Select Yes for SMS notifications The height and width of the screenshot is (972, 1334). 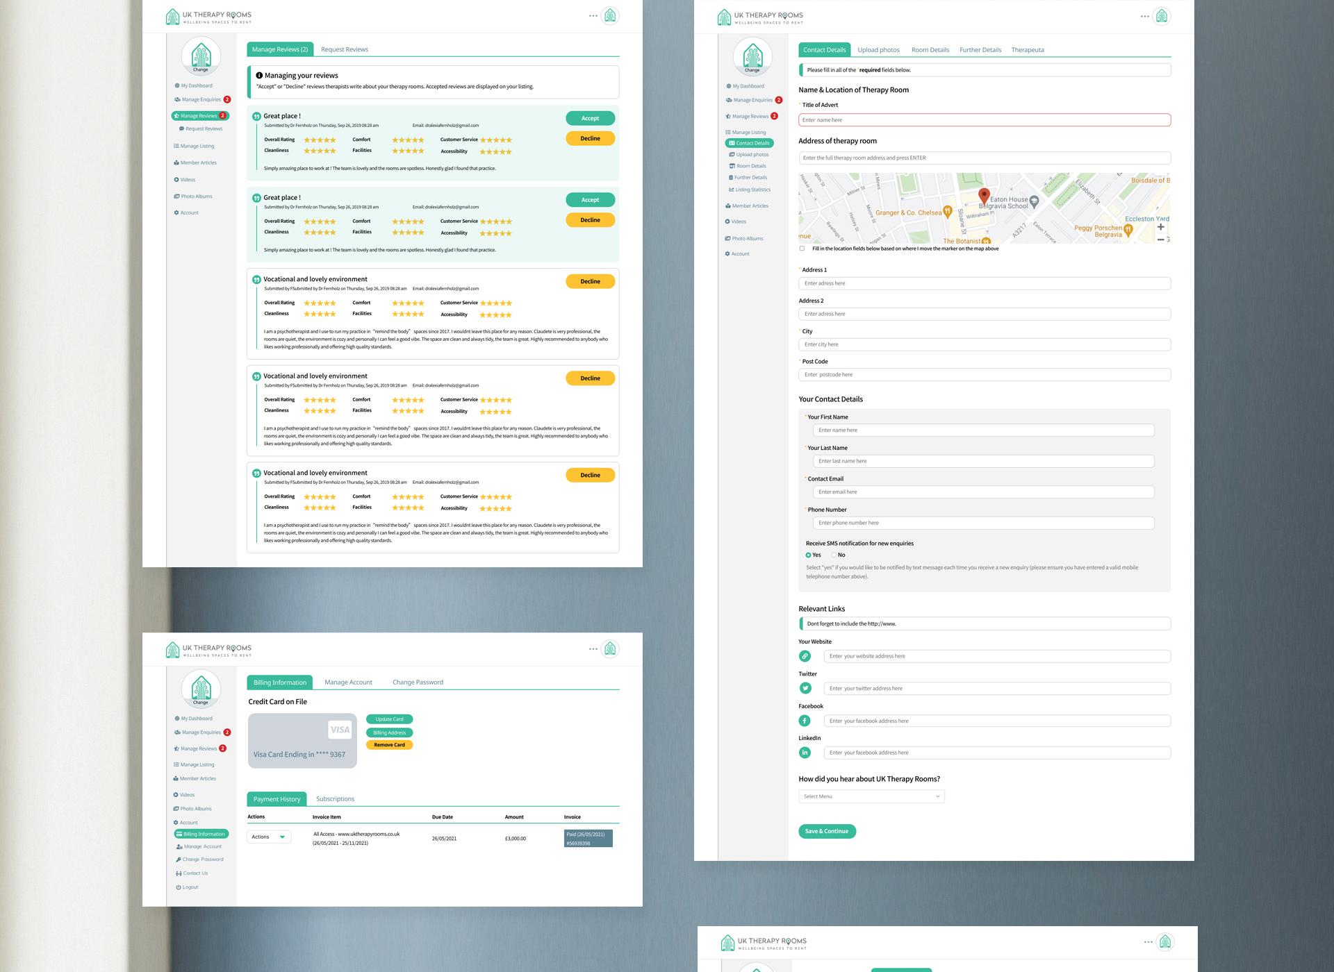click(808, 555)
